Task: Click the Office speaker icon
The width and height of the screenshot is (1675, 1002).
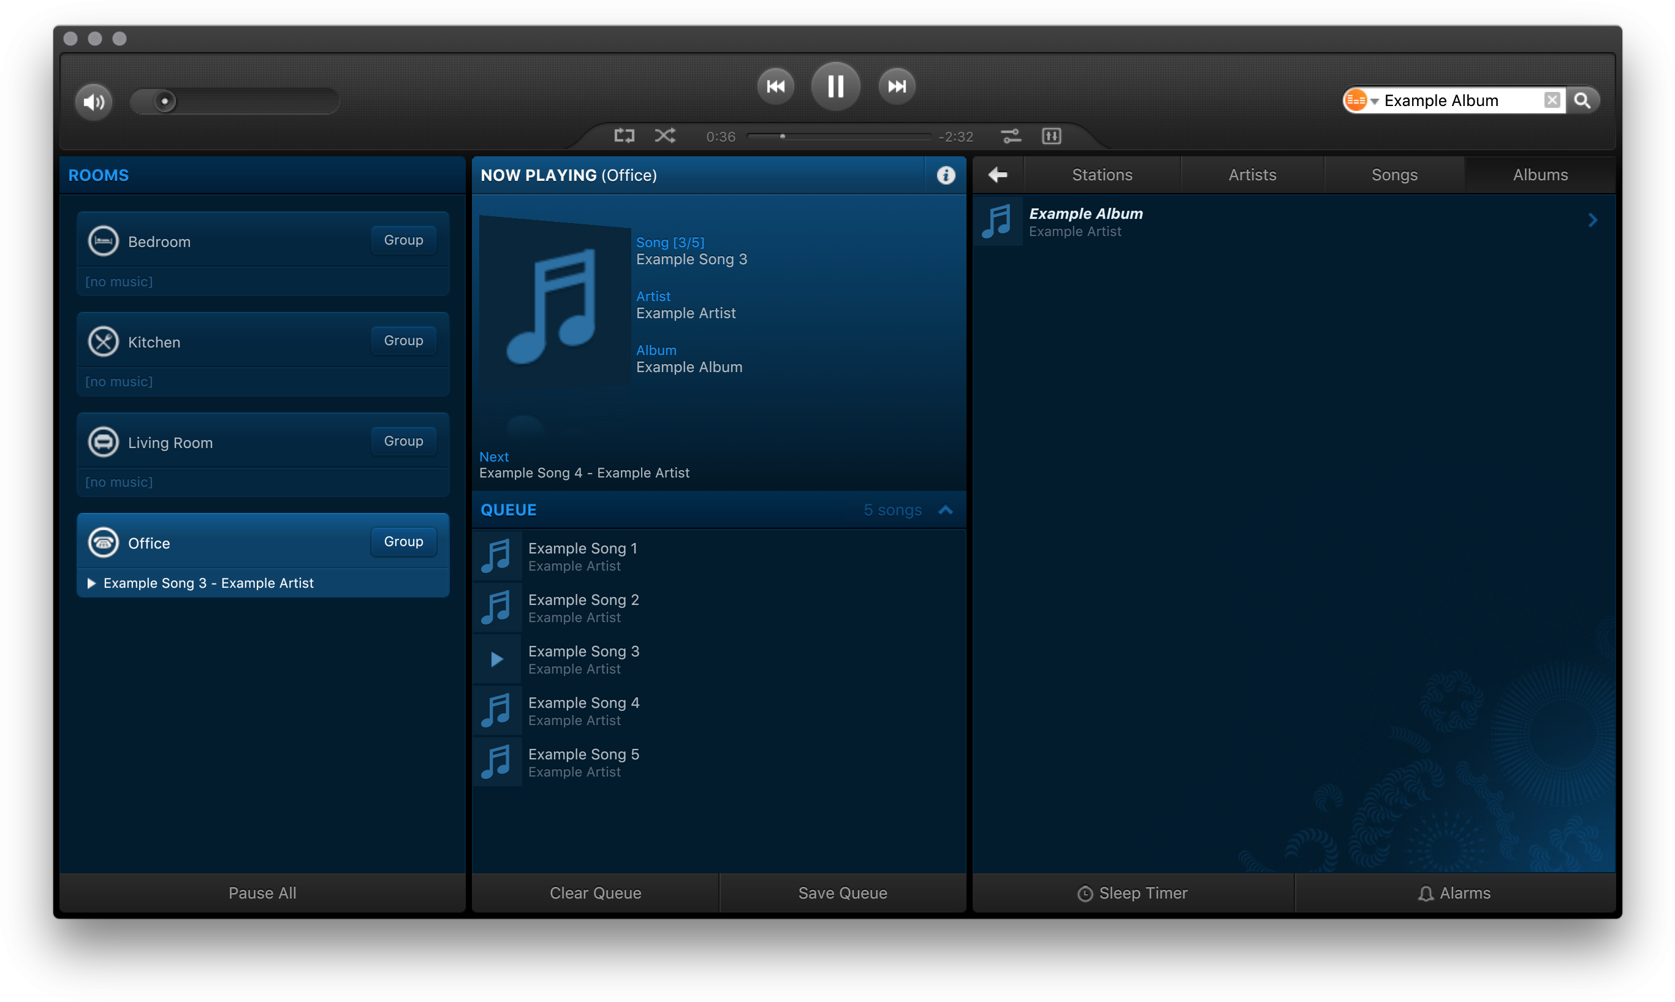Action: 102,542
